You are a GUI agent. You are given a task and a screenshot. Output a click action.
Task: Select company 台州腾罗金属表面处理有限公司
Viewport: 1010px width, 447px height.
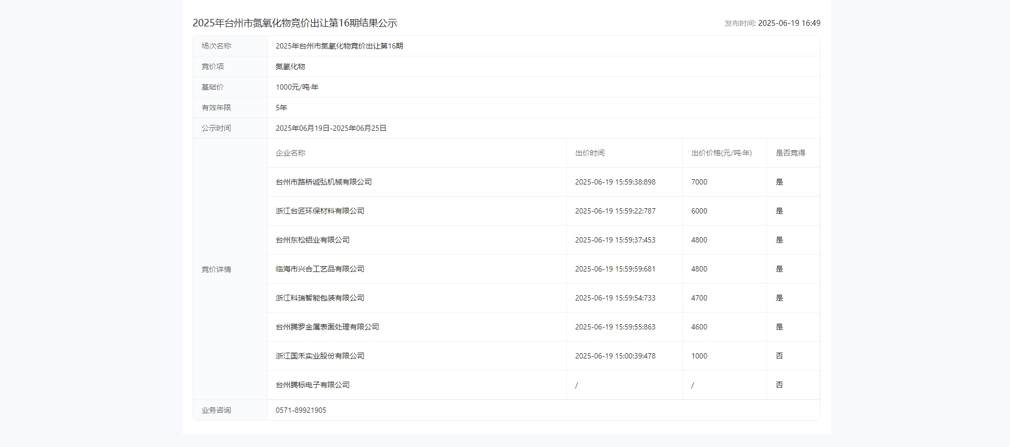tap(327, 327)
